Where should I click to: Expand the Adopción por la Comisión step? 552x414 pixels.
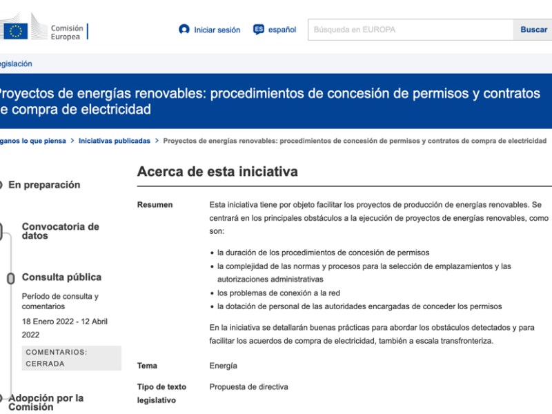pyautogui.click(x=46, y=402)
